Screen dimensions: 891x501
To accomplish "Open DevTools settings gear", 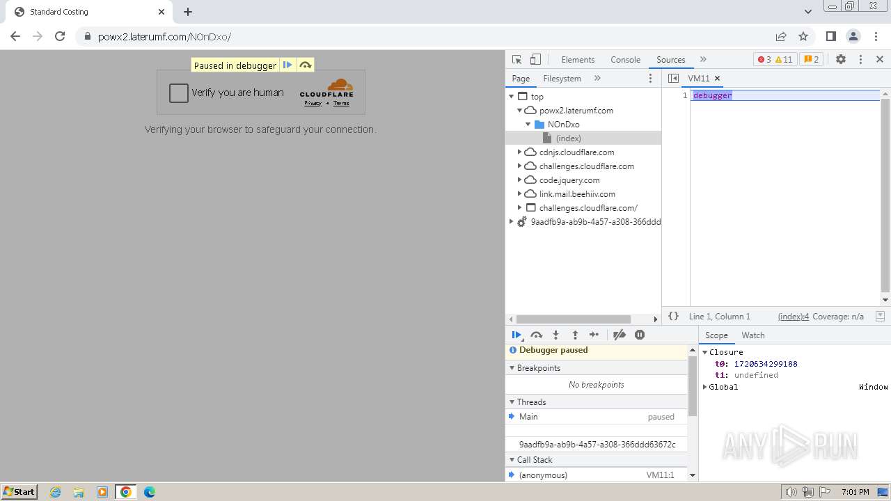I will pos(841,60).
